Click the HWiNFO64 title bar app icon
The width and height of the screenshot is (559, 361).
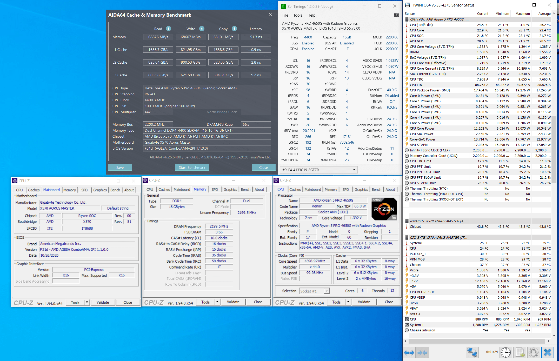[408, 5]
